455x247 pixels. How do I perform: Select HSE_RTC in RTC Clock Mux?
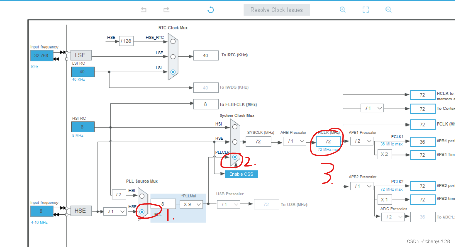(x=173, y=41)
